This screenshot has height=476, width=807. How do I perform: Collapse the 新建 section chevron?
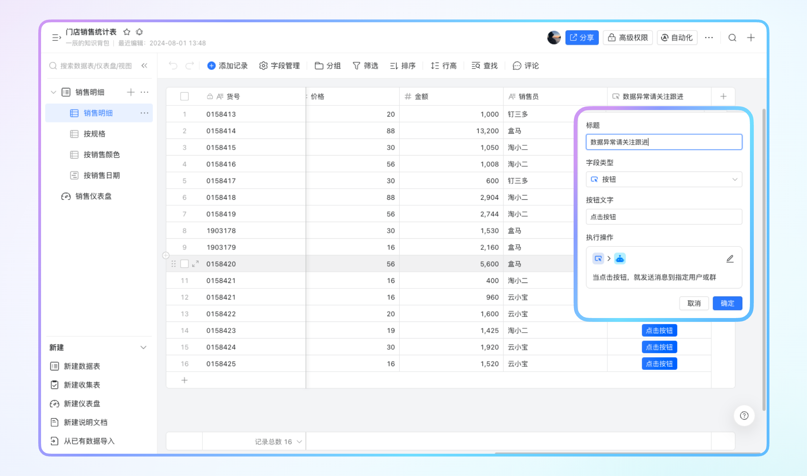point(143,347)
